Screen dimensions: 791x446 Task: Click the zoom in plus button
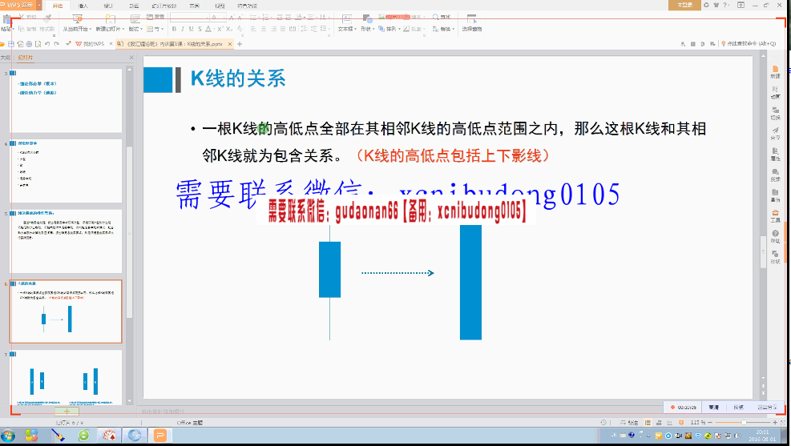(775, 422)
